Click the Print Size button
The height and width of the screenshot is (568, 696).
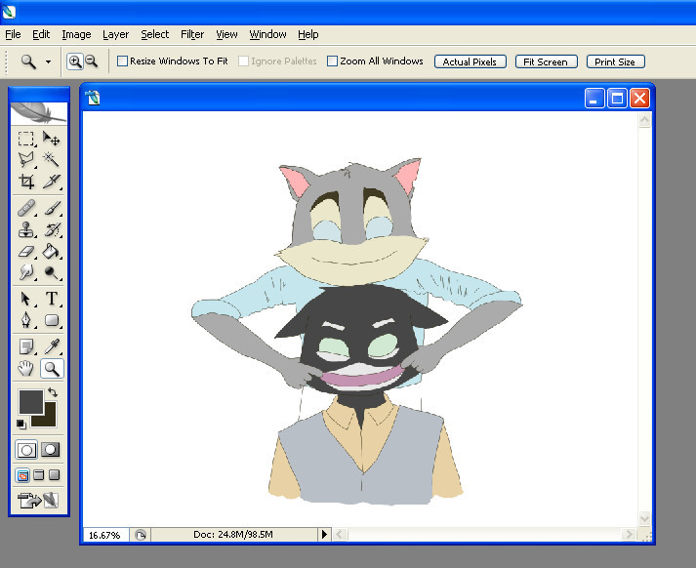click(x=615, y=61)
